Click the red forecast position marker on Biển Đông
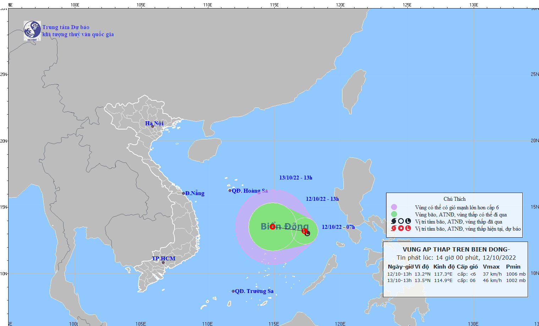Image resolution: width=539 pixels, height=326 pixels. 273,226
